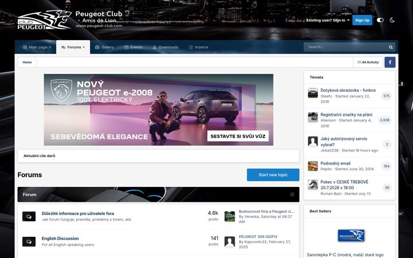Go to the Gallery tab
Image resolution: width=413 pixels, height=258 pixels.
click(x=104, y=47)
